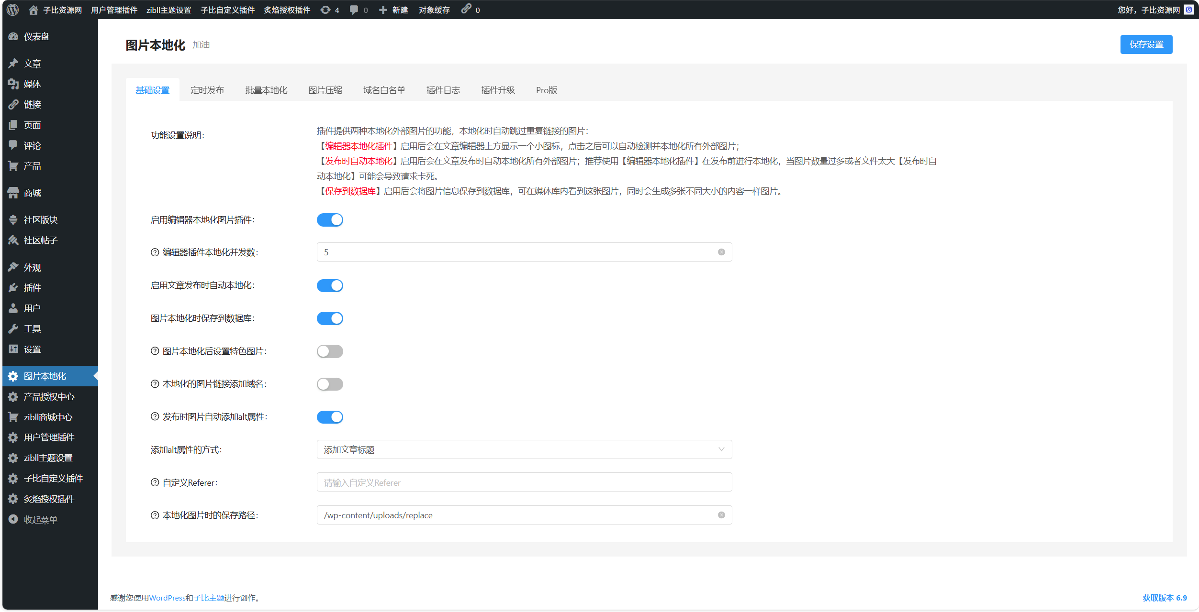Screen dimensions: 1199x612
Task: Disable the 启用编辑器本地化图片插件 switch
Action: pyautogui.click(x=330, y=220)
